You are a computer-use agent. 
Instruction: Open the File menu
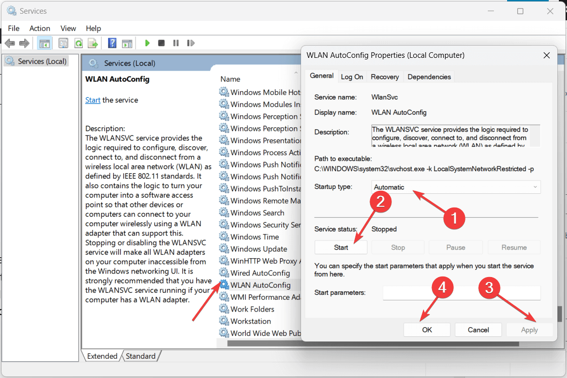(14, 28)
